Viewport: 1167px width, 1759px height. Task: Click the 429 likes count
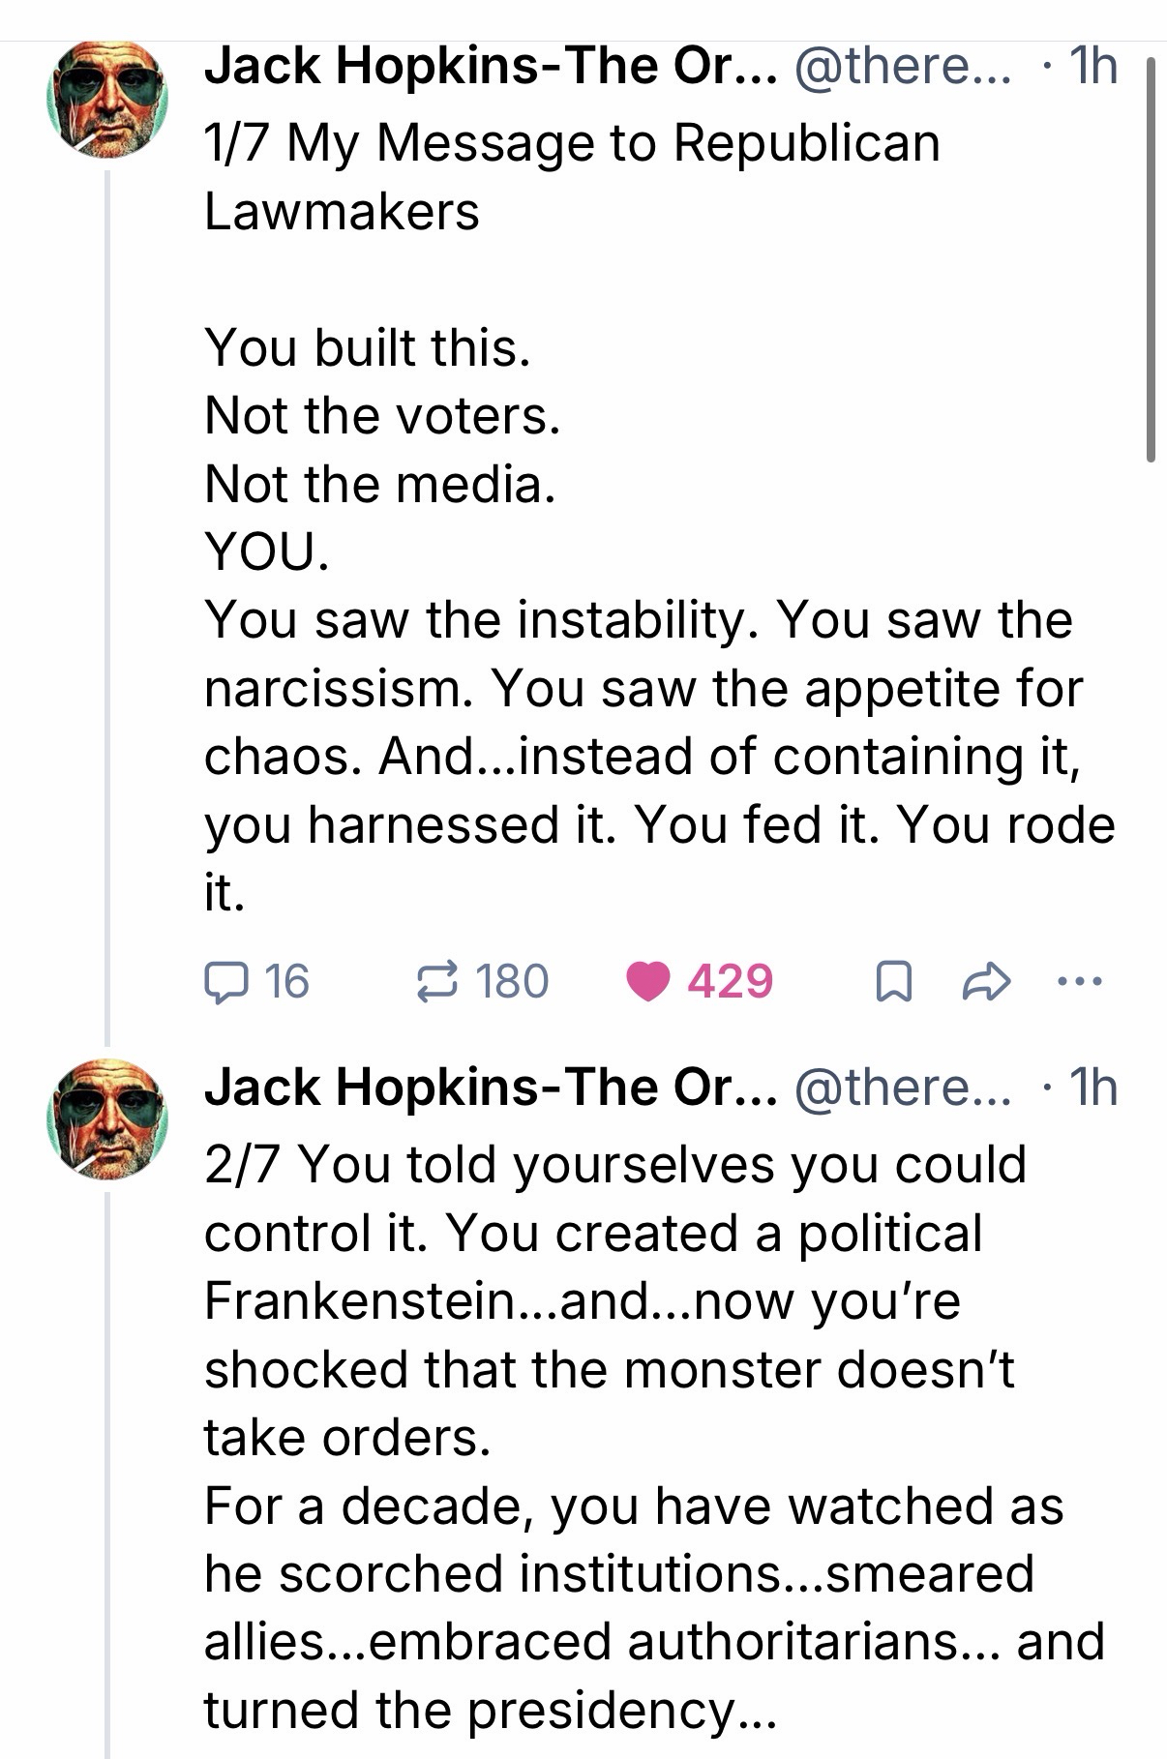[x=731, y=982]
